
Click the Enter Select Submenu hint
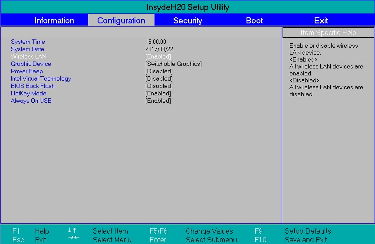point(193,240)
